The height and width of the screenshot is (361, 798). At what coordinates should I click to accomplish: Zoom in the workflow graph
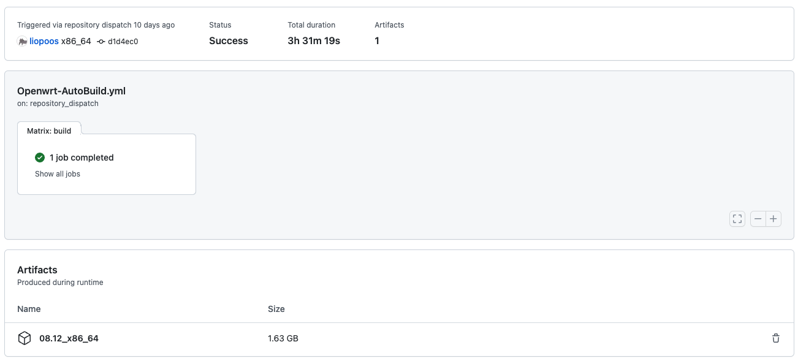click(x=773, y=219)
